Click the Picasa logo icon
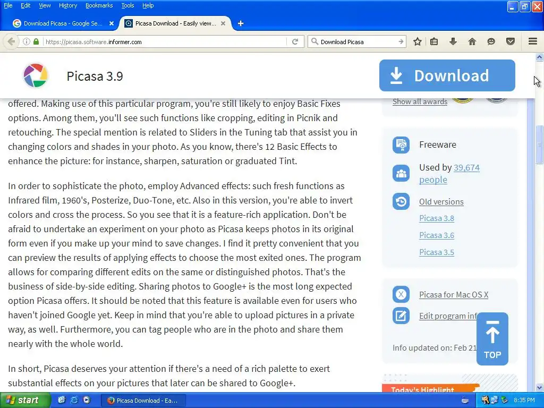Image resolution: width=544 pixels, height=408 pixels. coord(36,75)
